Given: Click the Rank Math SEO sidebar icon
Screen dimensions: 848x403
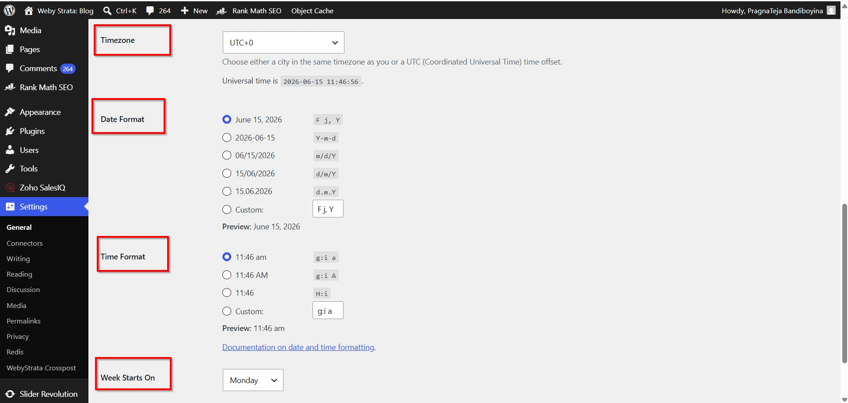Looking at the screenshot, I should [10, 87].
